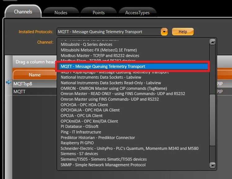Click the scroll up arrow in protocol list

pyautogui.click(x=212, y=42)
